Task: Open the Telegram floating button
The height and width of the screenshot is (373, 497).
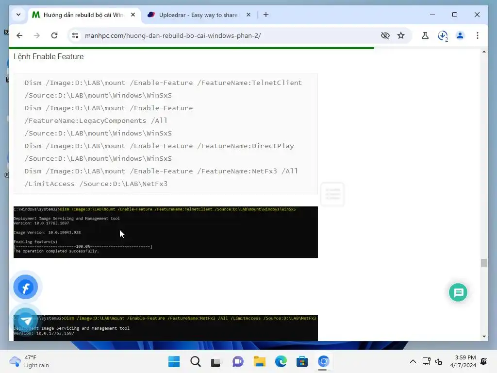Action: (x=26, y=321)
